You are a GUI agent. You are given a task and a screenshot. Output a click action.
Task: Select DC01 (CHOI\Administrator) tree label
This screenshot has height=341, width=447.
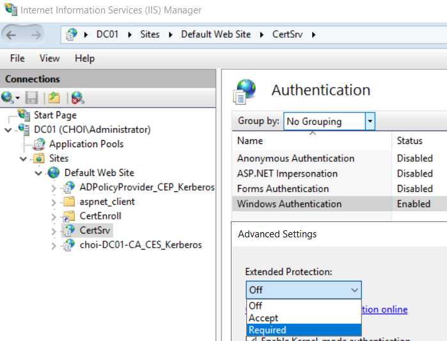pyautogui.click(x=92, y=129)
